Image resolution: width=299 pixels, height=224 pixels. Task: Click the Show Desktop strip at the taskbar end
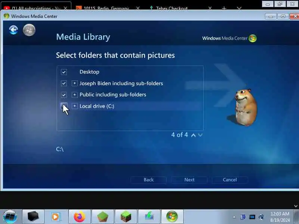(x=296, y=217)
